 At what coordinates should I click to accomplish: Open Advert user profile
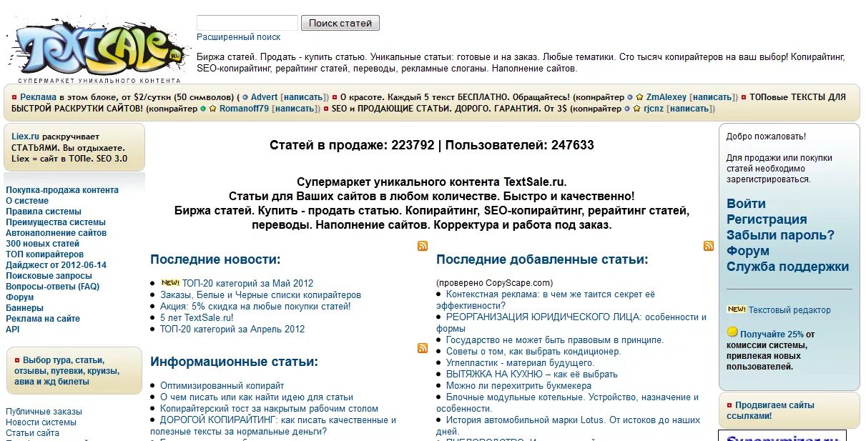point(264,97)
